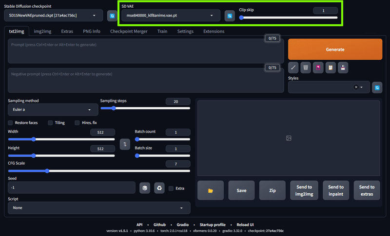Open the Extensions tab
The image size is (390, 236).
coord(214,32)
